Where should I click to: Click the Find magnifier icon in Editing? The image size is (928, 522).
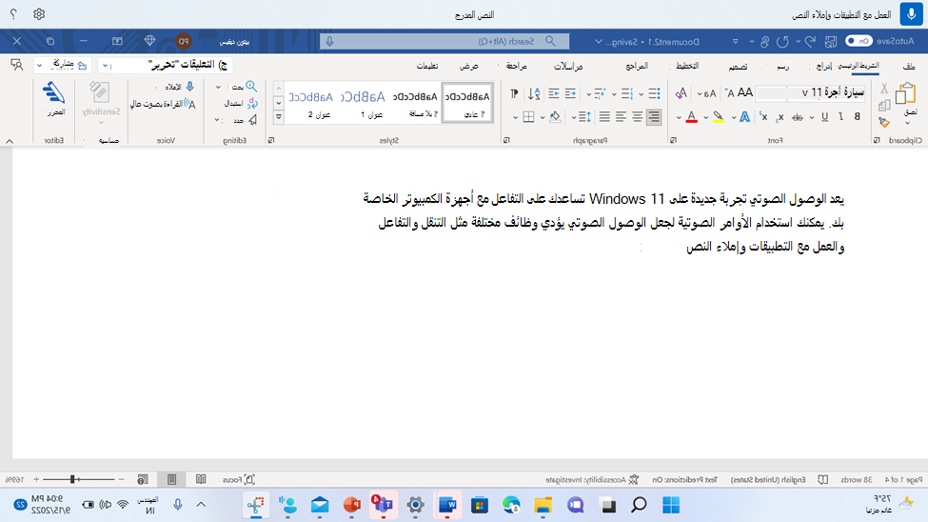pos(251,87)
